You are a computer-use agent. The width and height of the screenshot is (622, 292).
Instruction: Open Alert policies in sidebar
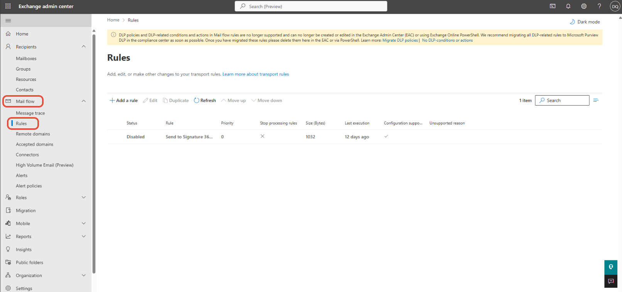29,186
